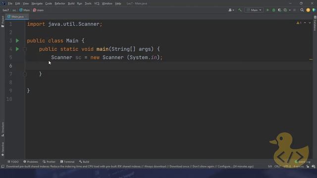317x178 pixels.
Task: Open the Navigate menu
Action: pyautogui.click(x=37, y=3)
